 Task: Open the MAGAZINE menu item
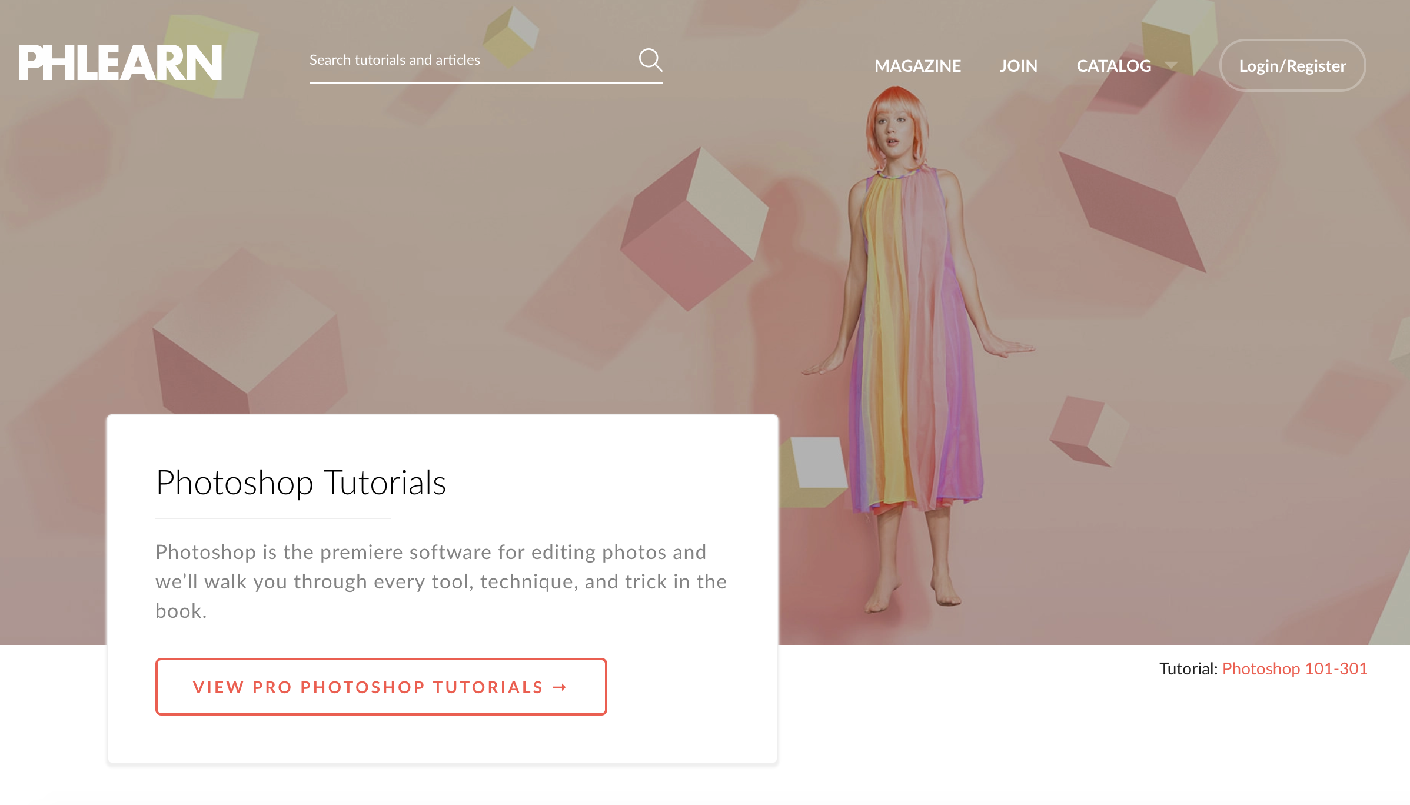click(x=917, y=66)
